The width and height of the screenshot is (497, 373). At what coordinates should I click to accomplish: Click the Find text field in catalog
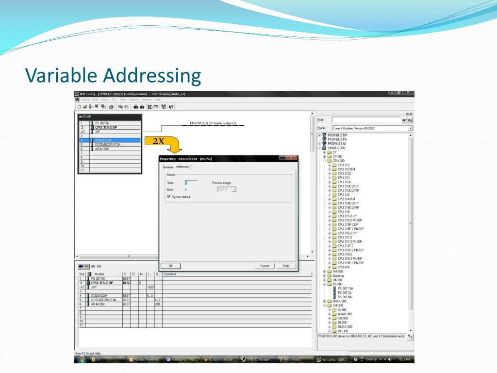pos(366,120)
